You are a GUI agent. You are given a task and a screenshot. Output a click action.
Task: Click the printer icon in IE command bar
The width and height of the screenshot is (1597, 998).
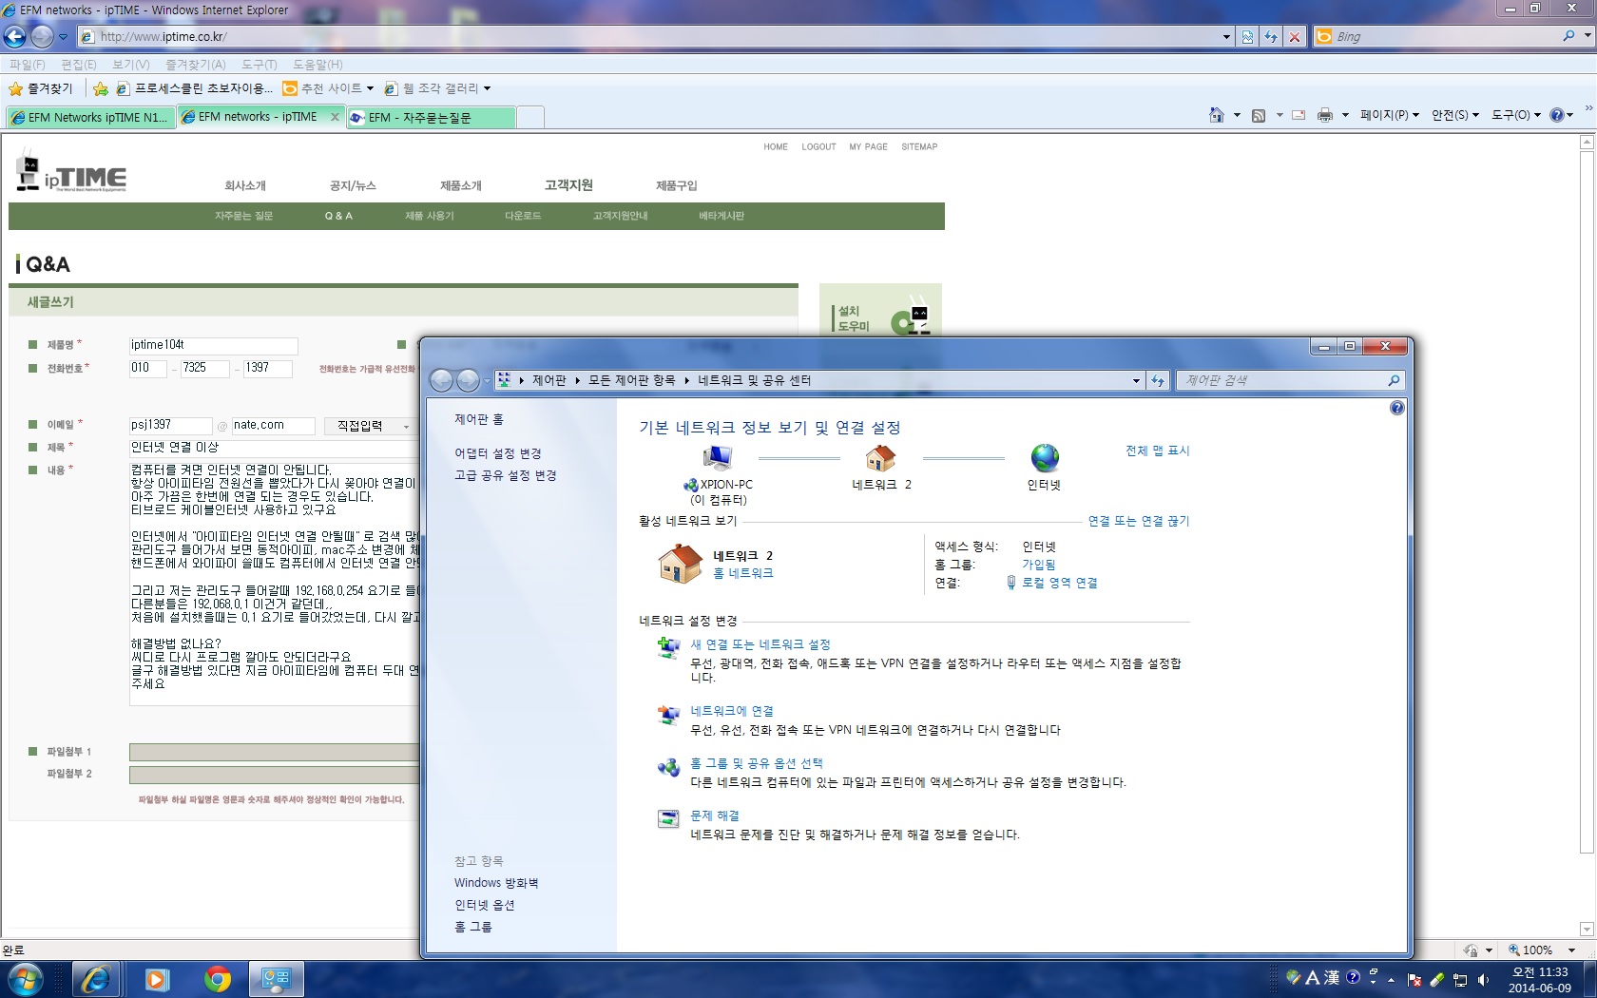coord(1325,115)
